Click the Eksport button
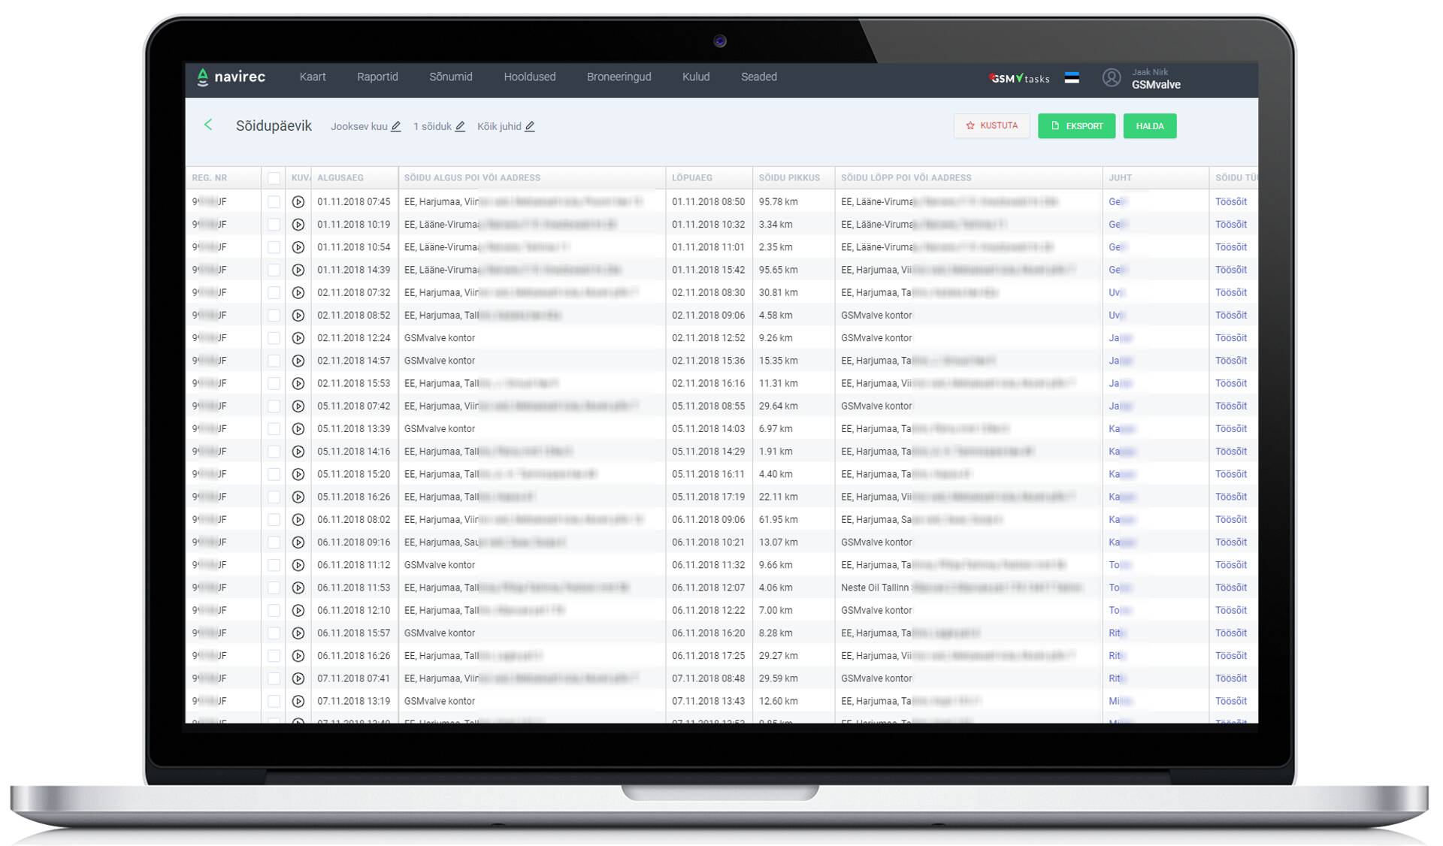Image resolution: width=1443 pixels, height=846 pixels. tap(1075, 126)
